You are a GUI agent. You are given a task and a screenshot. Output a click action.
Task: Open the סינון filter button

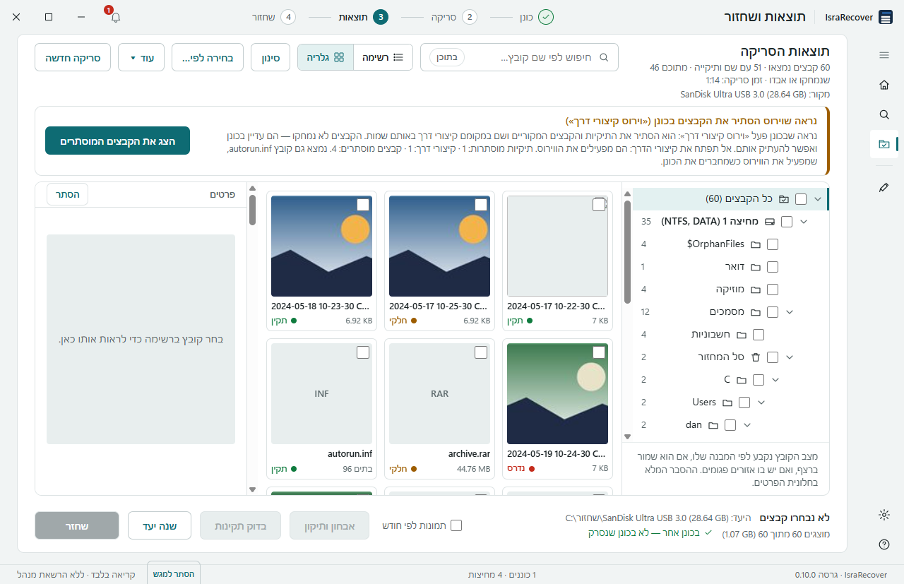coord(270,57)
